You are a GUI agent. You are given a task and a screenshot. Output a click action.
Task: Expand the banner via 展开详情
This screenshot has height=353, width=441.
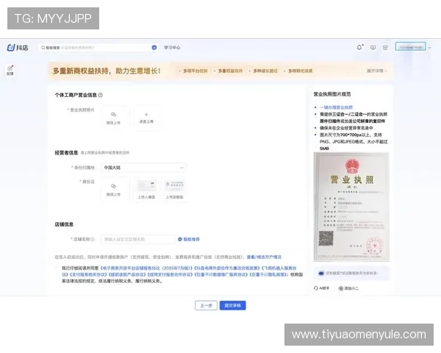point(377,71)
